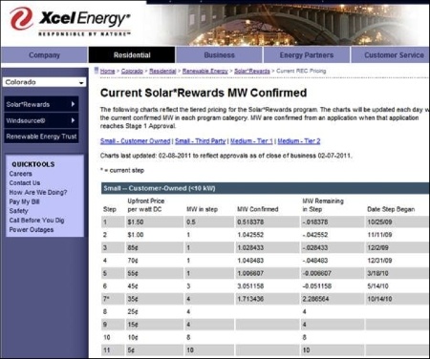430x359 pixels.
Task: Open the Company navigation tab
Action: [x=44, y=55]
